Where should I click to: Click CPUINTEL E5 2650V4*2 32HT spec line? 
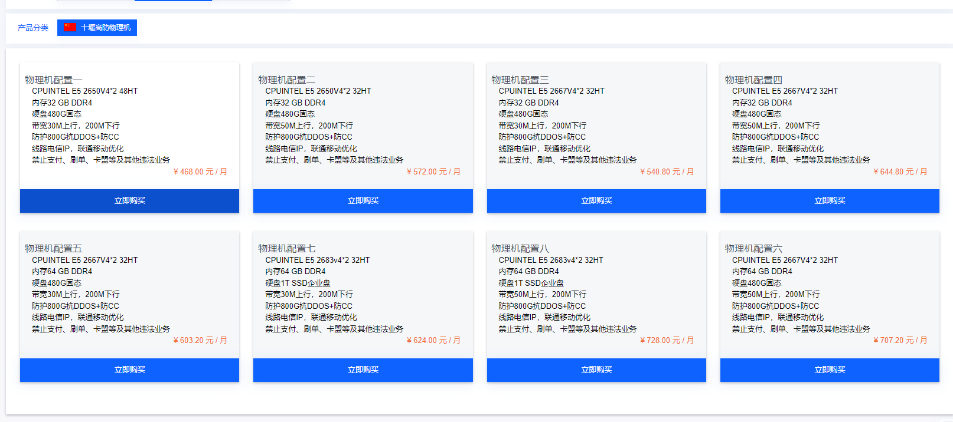pyautogui.click(x=318, y=91)
